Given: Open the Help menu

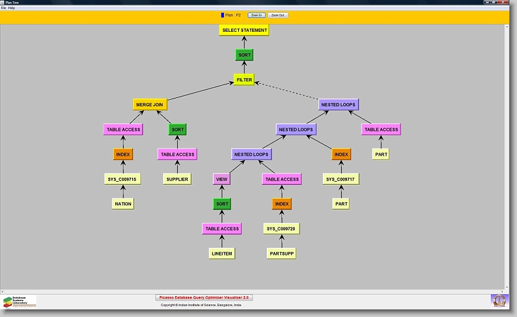Looking at the screenshot, I should [11, 8].
